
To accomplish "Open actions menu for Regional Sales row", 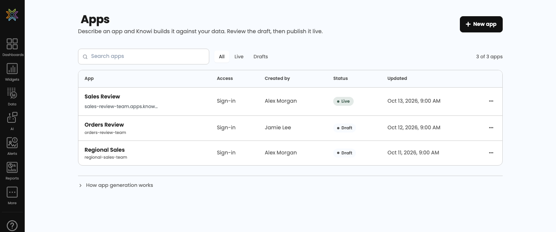I will click(491, 153).
